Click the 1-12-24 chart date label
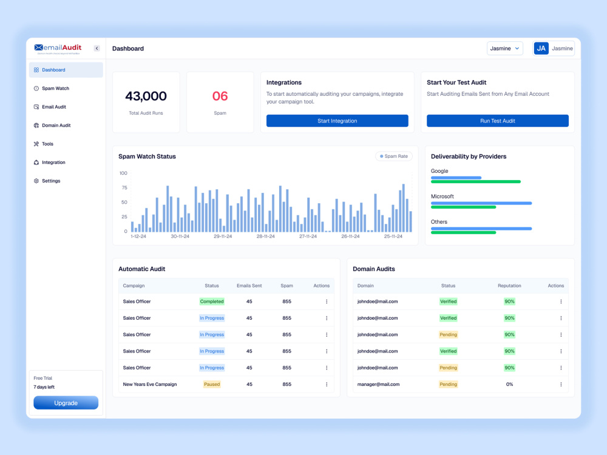Screen dimensions: 607x455 [x=138, y=237]
